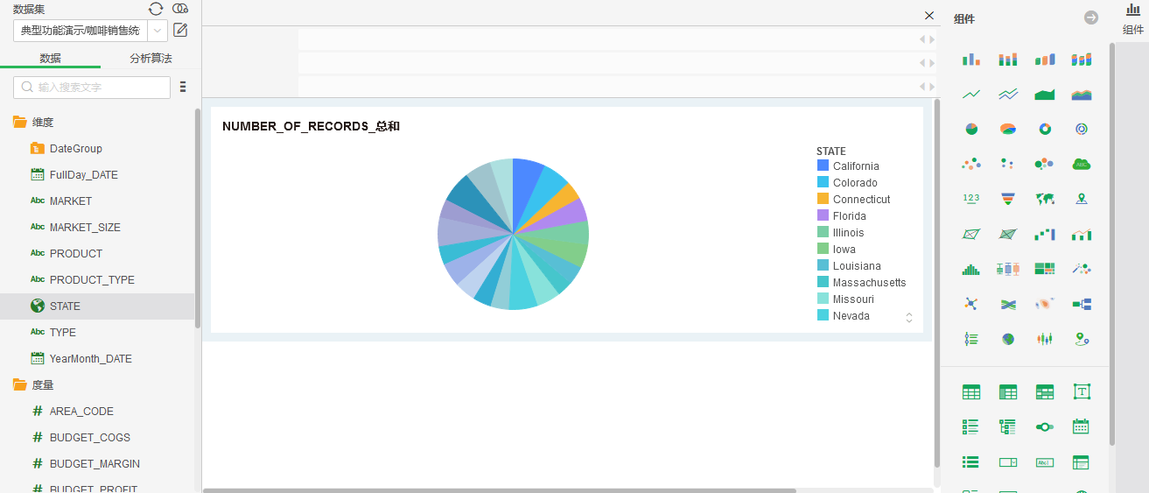Screen dimensions: 1149x493
Task: Switch to the 数据 tab
Action: [50, 59]
